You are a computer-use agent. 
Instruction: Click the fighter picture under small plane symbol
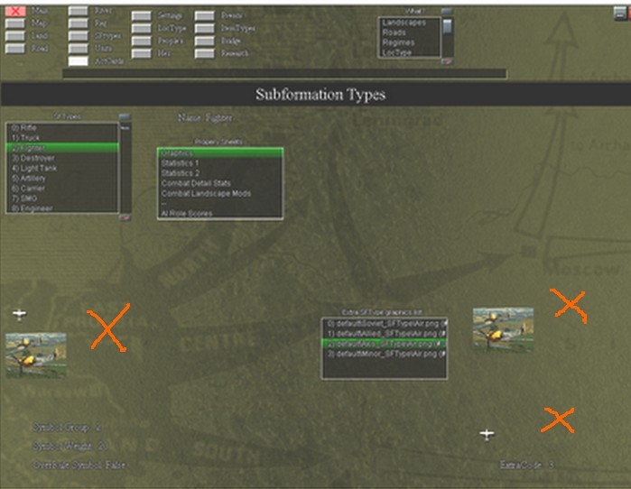coord(36,355)
